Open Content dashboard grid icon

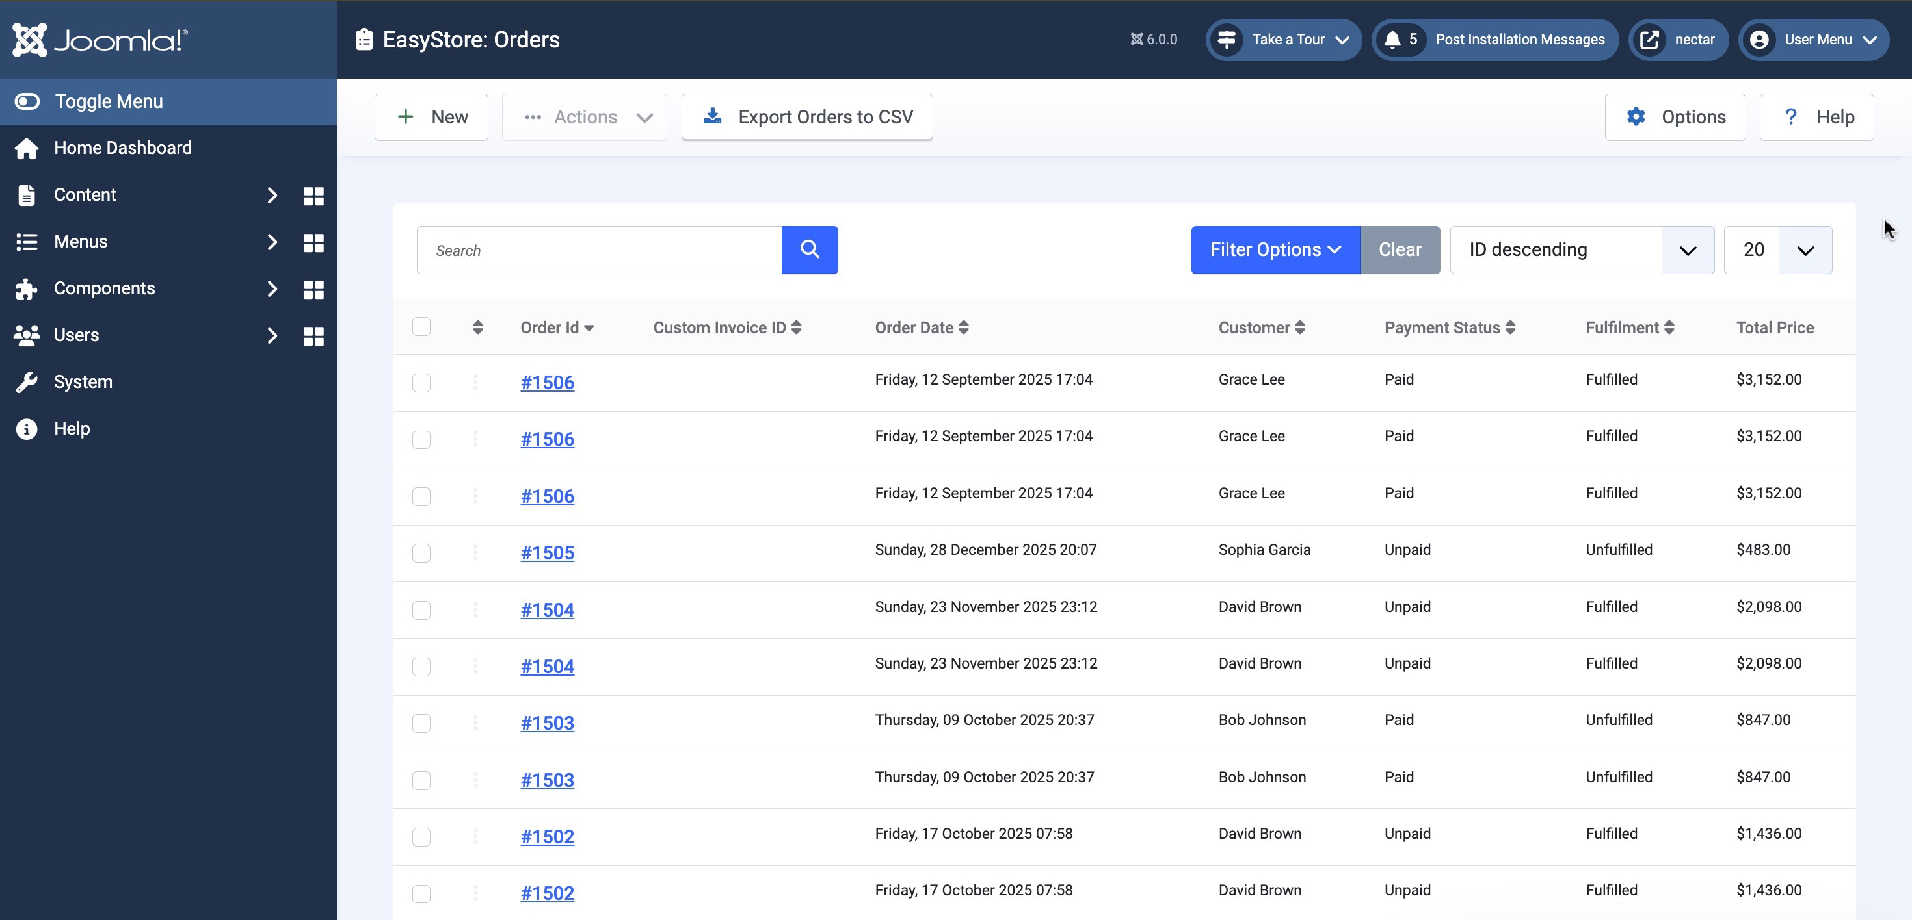click(x=313, y=196)
